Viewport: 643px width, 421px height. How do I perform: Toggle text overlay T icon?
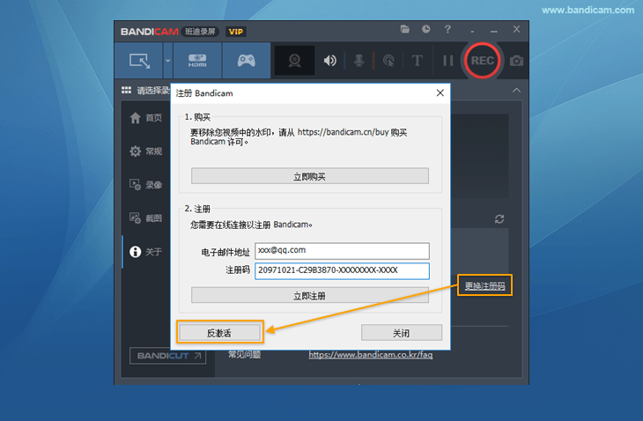point(417,61)
